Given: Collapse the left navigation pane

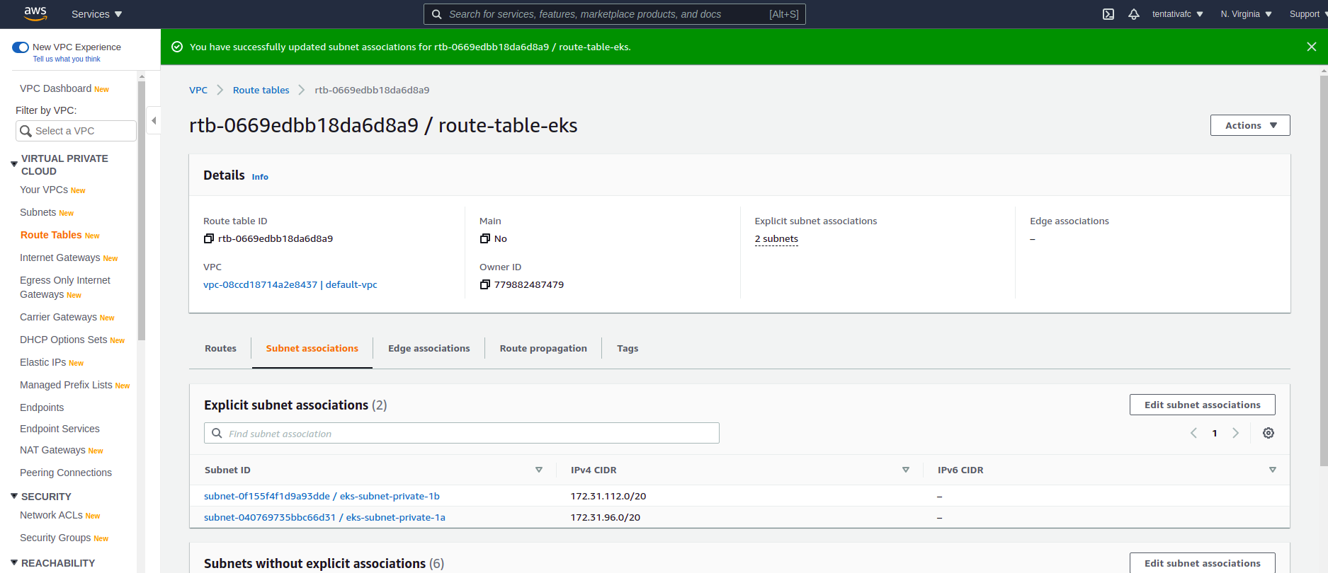Looking at the screenshot, I should [x=154, y=120].
